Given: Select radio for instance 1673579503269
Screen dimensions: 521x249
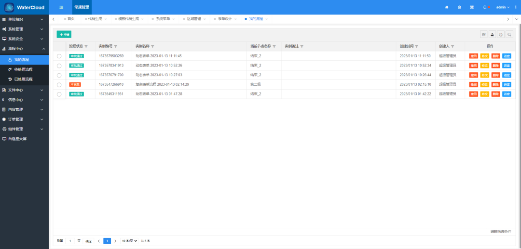Looking at the screenshot, I should 59,56.
